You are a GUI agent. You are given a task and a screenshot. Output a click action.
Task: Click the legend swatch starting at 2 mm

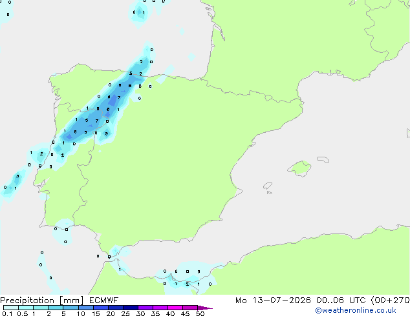56,308
